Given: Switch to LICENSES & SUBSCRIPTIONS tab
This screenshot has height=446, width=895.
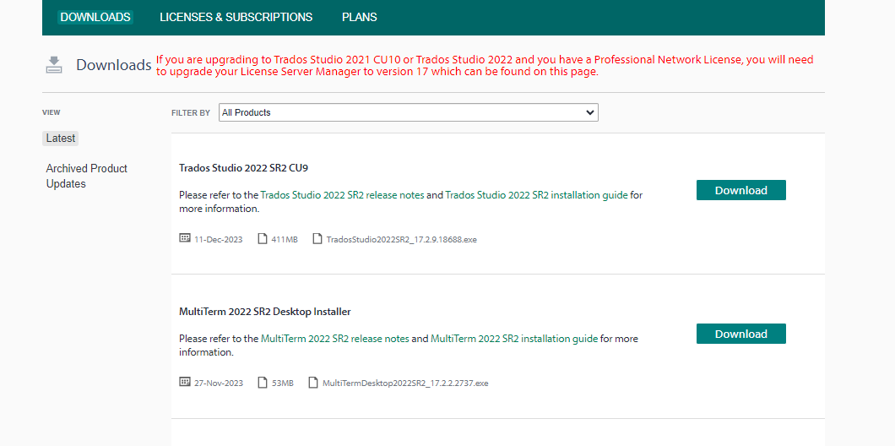Looking at the screenshot, I should 236,17.
